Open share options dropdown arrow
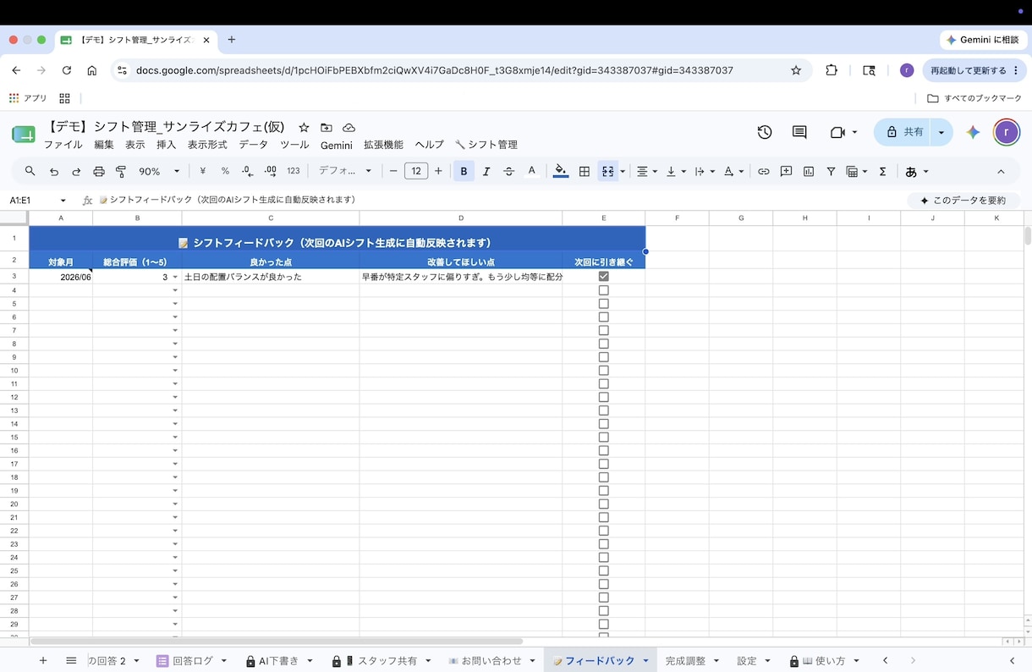 click(x=941, y=132)
